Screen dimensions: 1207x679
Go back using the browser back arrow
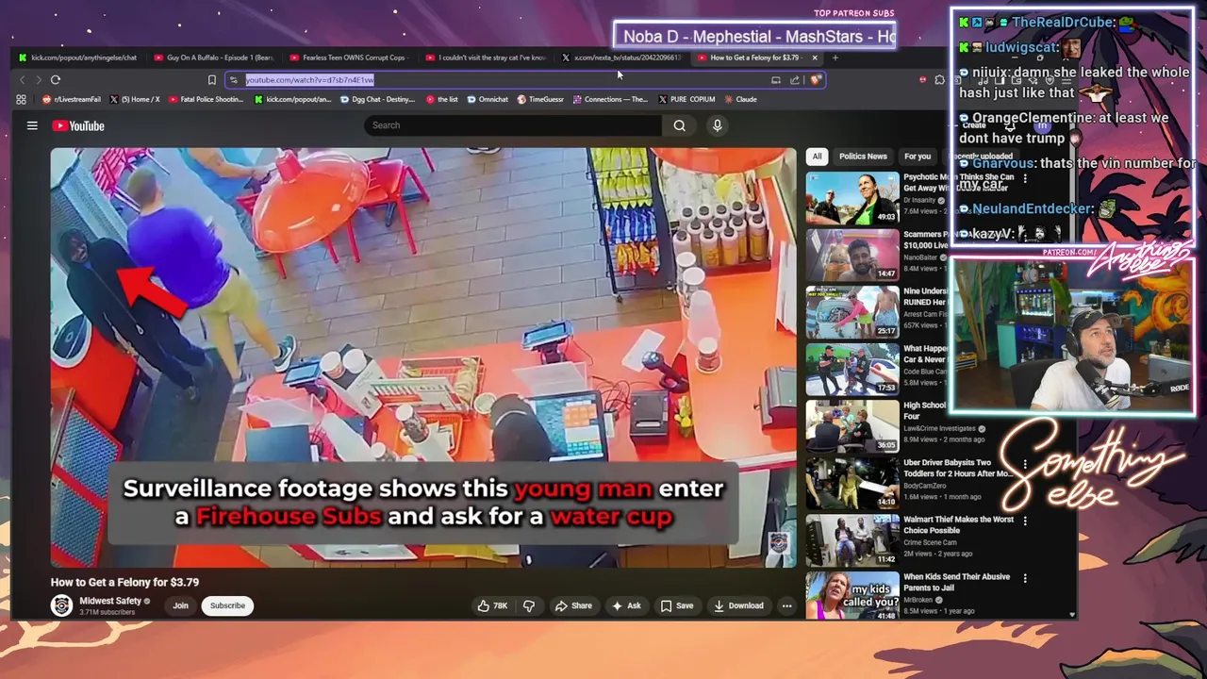(23, 80)
